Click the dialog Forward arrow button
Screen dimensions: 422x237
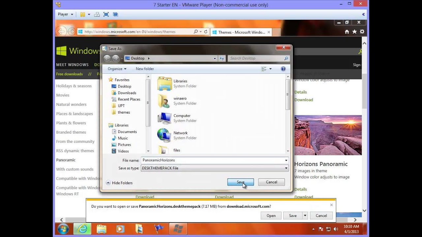click(115, 59)
